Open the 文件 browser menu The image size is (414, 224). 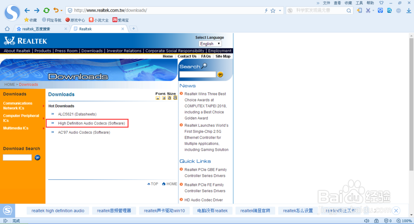point(327,3)
